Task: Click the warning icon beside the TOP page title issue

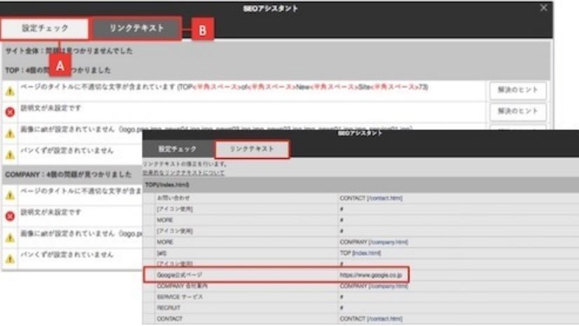Action: point(10,90)
